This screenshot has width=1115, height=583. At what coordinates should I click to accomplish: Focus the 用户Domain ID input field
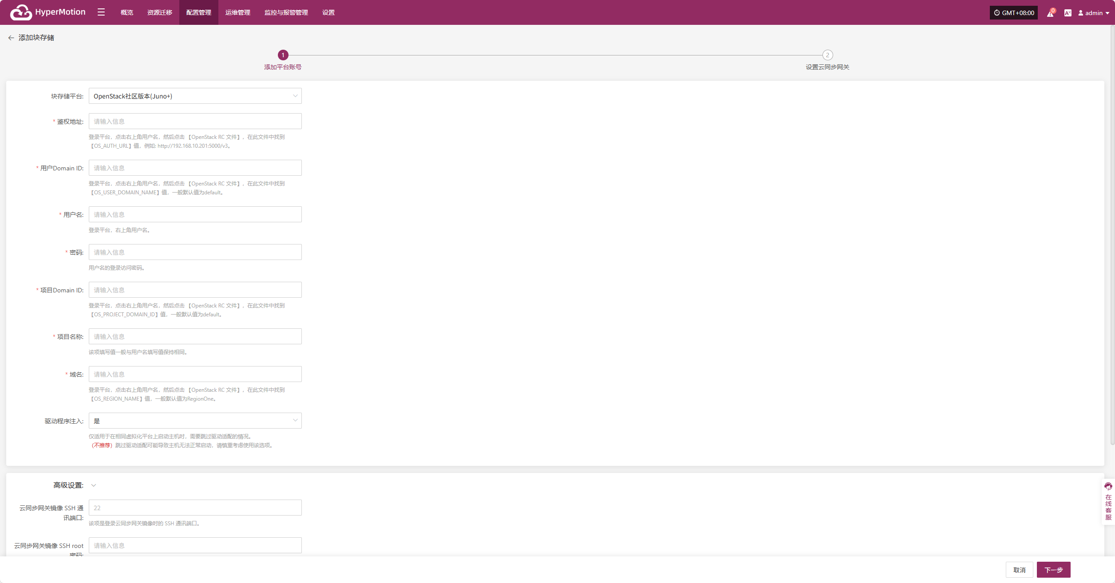[x=195, y=168]
